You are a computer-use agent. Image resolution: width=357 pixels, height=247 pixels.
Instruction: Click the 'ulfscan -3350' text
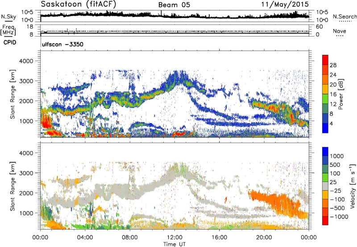[x=62, y=44]
